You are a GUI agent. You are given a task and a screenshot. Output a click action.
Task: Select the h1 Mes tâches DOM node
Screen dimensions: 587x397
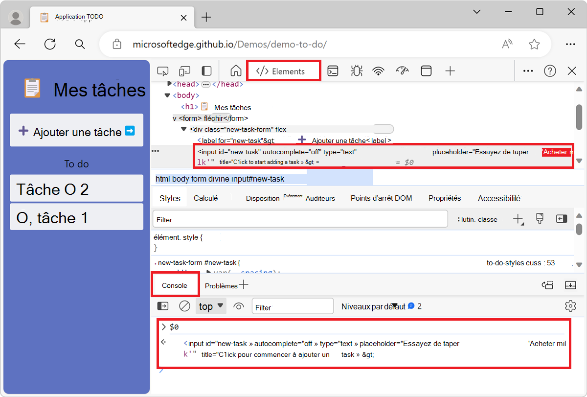pyautogui.click(x=216, y=107)
